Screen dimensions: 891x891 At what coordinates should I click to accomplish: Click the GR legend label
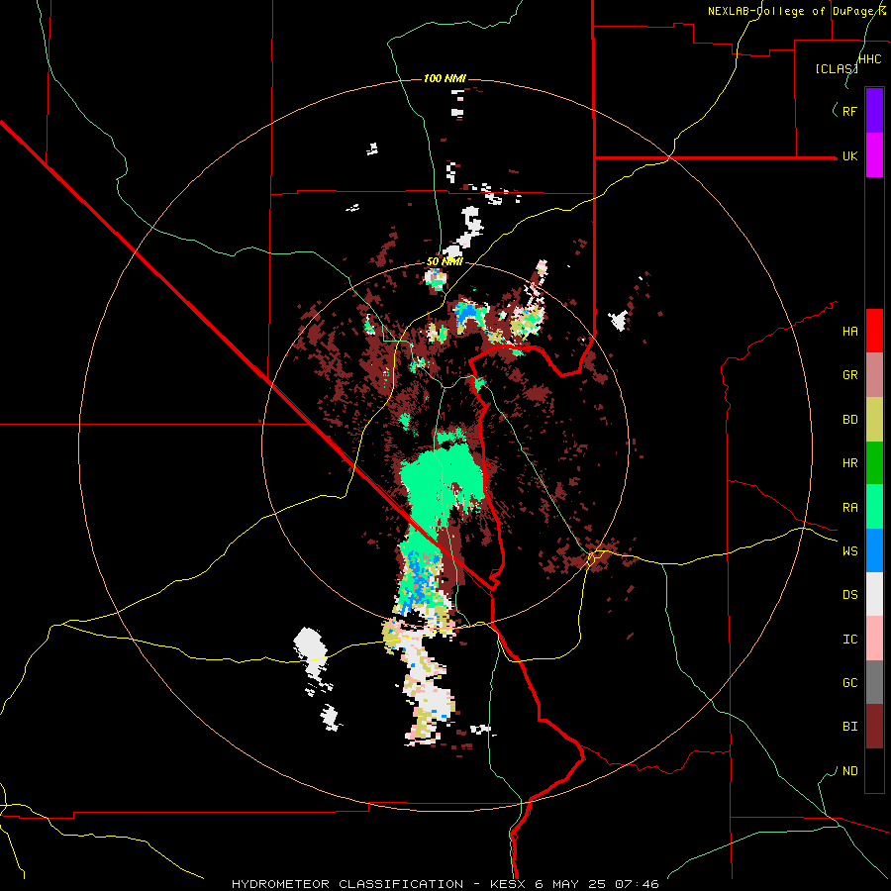tap(850, 375)
